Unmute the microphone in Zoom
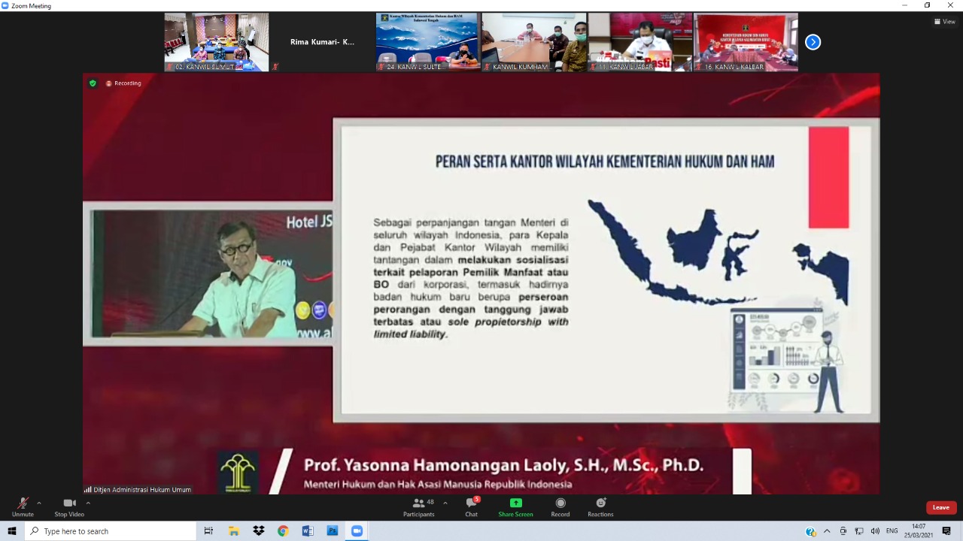This screenshot has height=541, width=963. pos(23,503)
